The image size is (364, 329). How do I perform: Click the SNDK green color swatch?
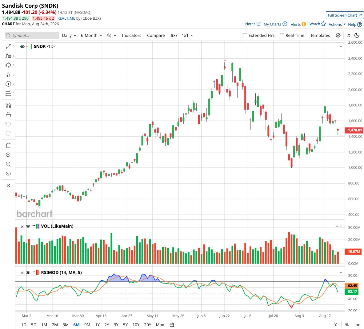click(32, 46)
